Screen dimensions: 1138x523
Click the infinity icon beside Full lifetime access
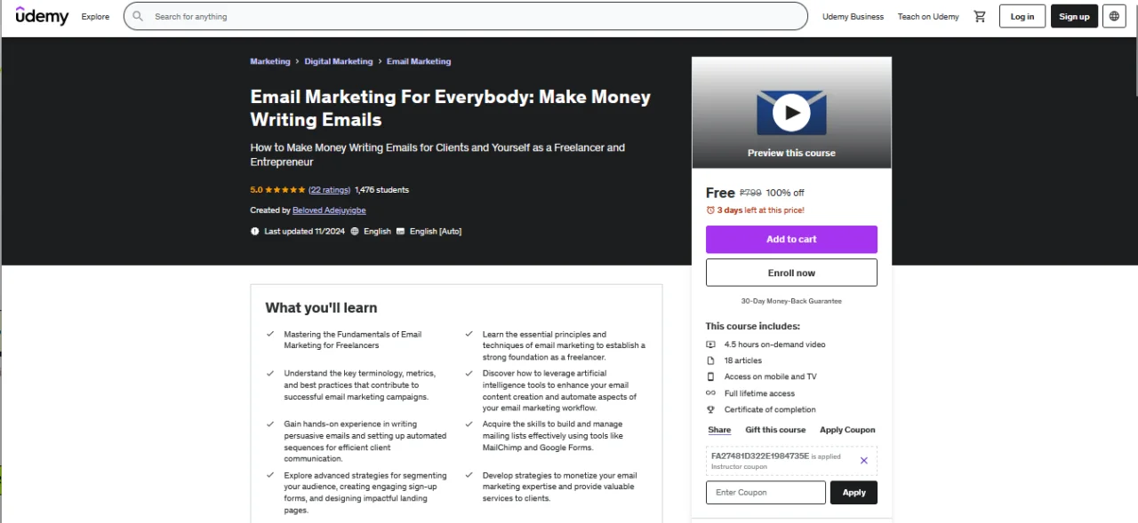(710, 393)
